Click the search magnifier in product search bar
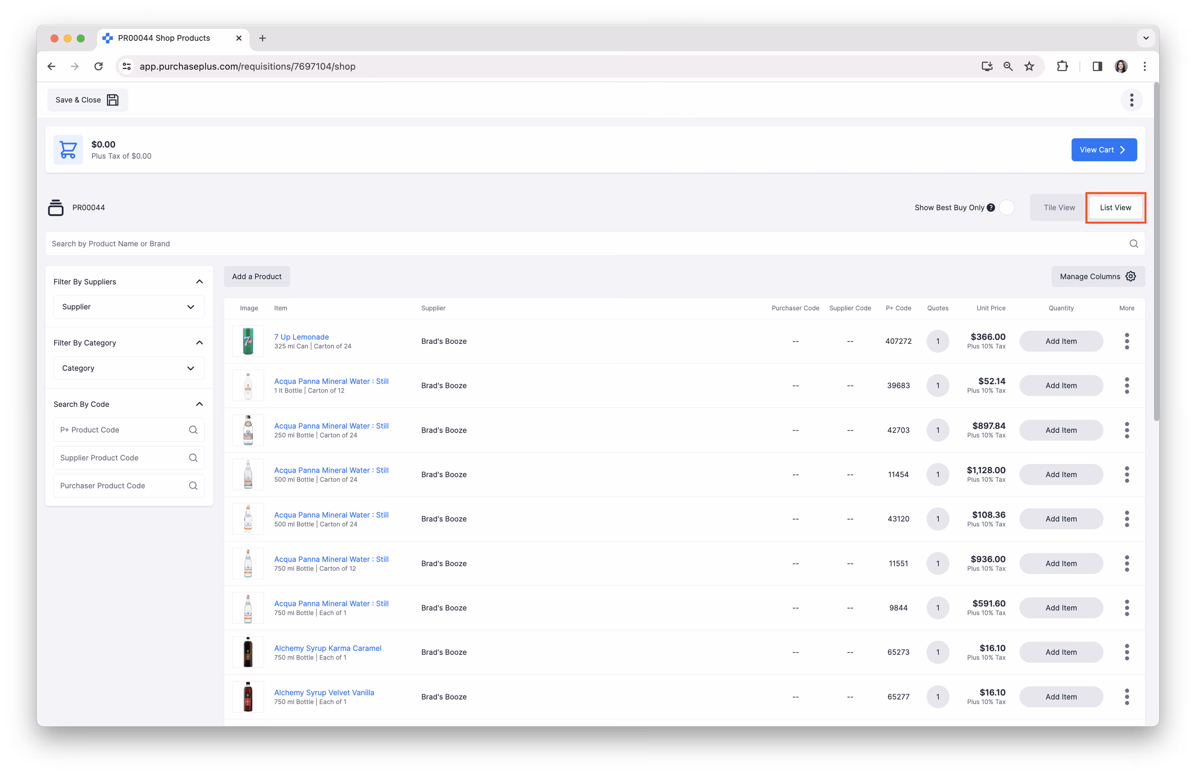This screenshot has height=775, width=1196. [x=1133, y=244]
